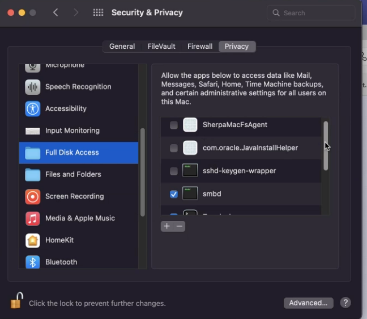Screen dimensions: 367x319
Task: Click the Screen Recording icon
Action: coord(33,196)
